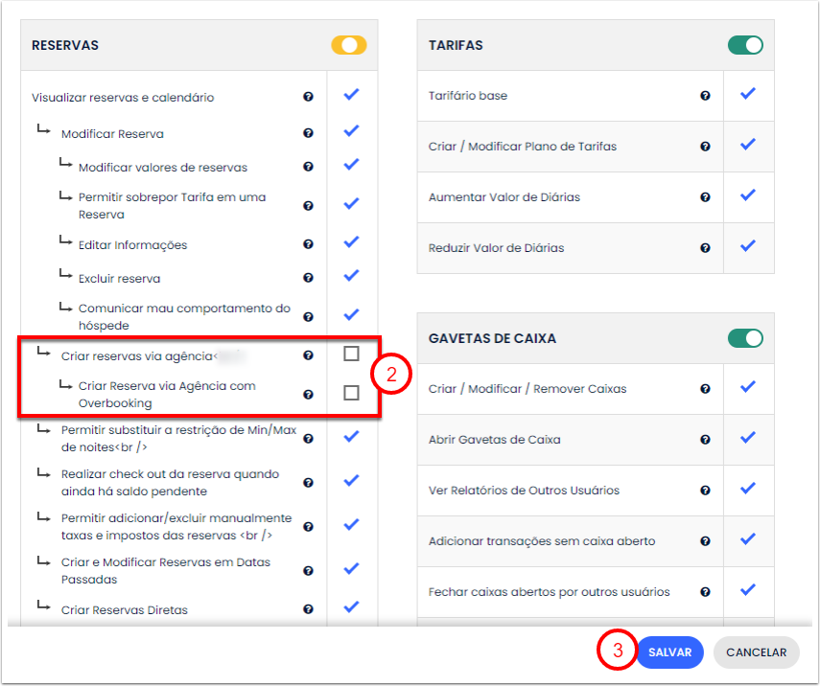The height and width of the screenshot is (686, 820).
Task: Check Criar Reserva via Agência com Overbooking
Action: coord(351,393)
